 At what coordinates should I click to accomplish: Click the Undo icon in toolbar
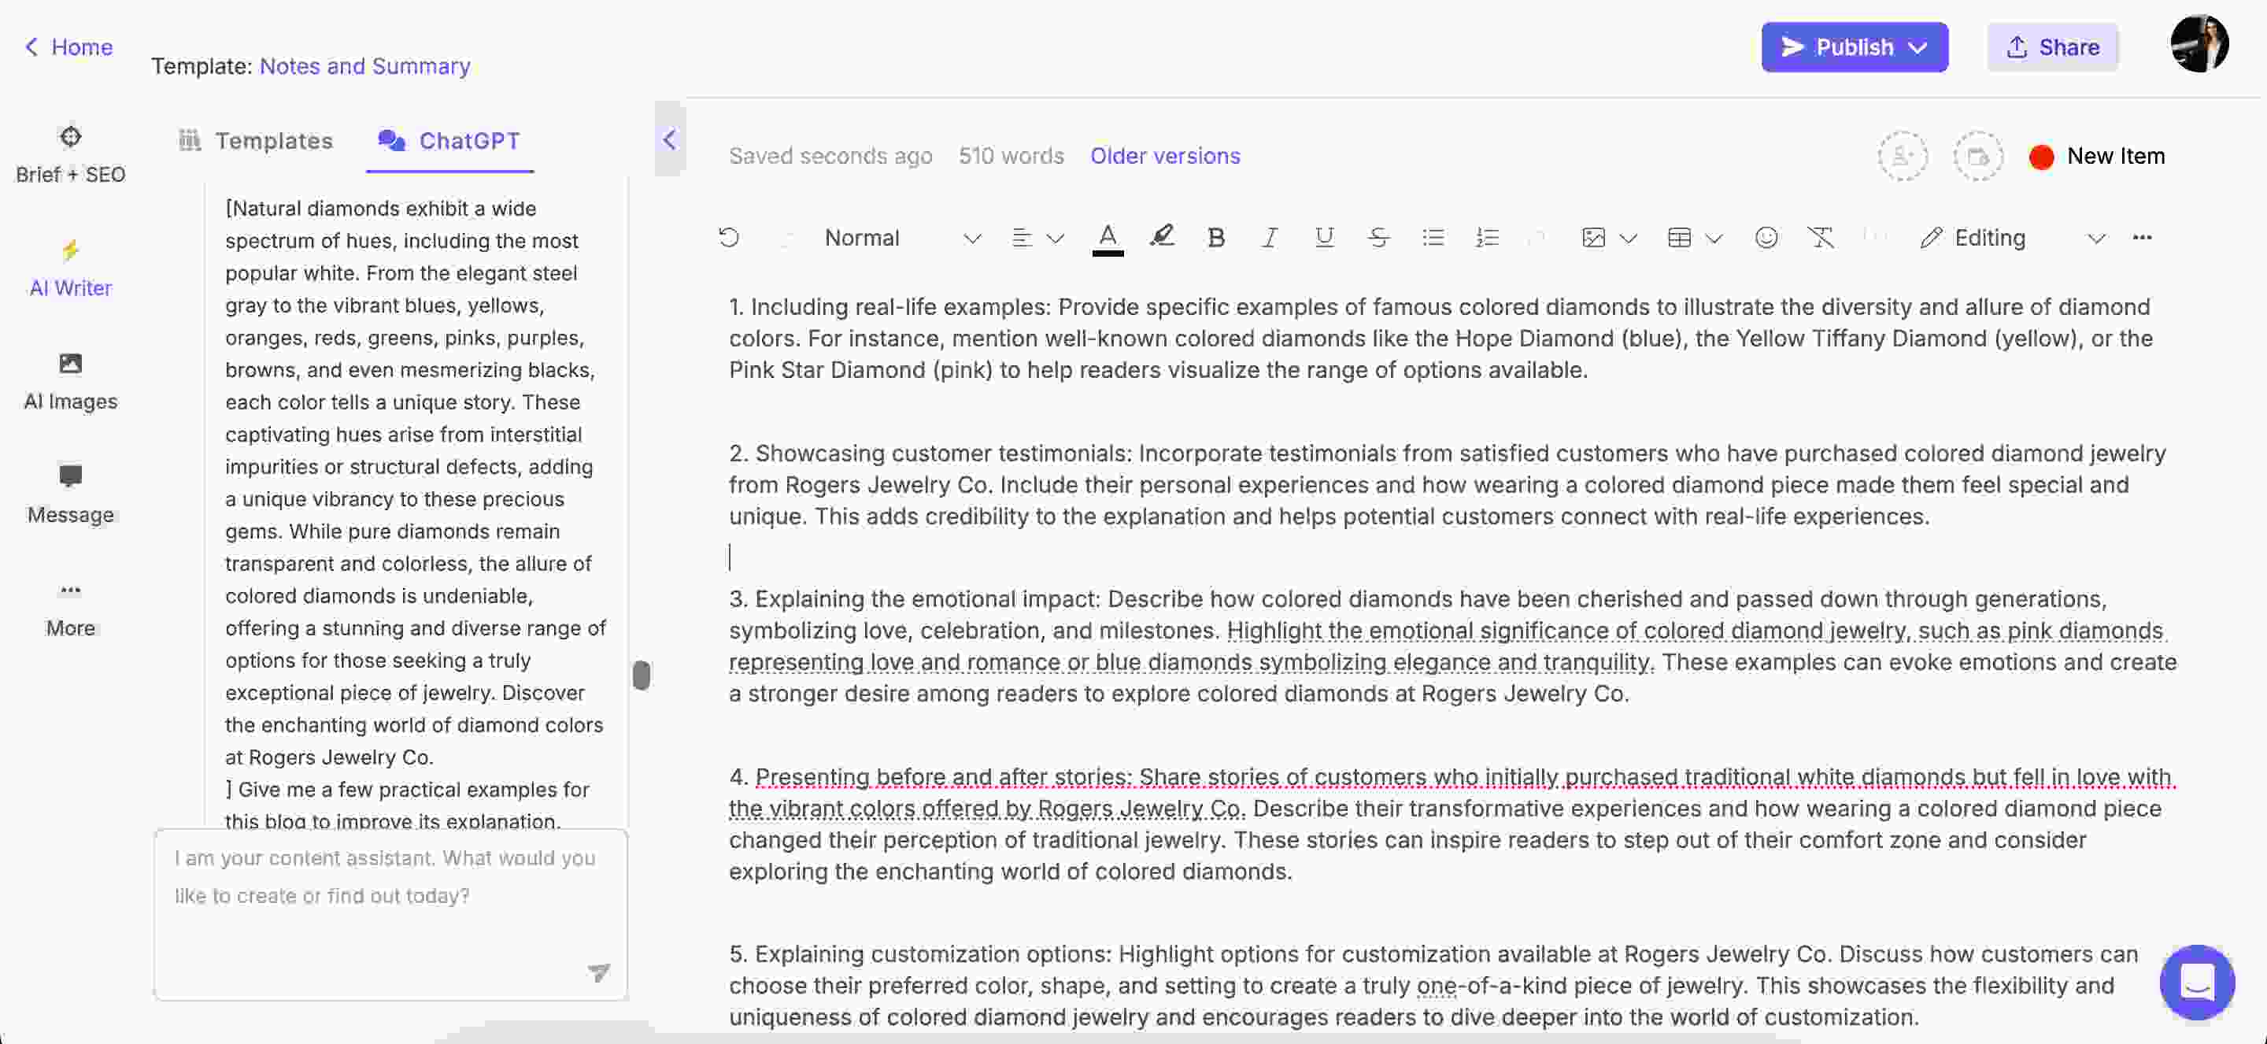pyautogui.click(x=729, y=235)
